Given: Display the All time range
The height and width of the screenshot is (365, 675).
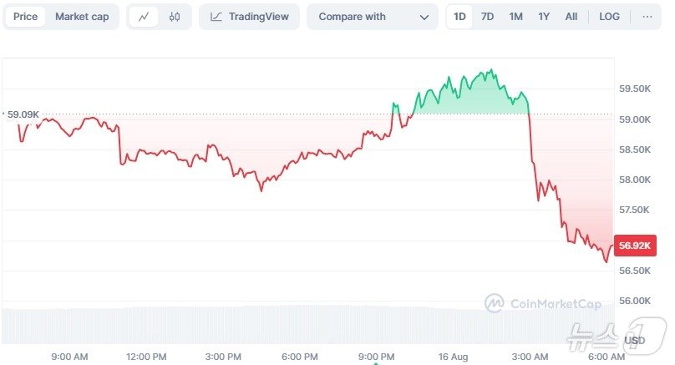Looking at the screenshot, I should pyautogui.click(x=571, y=17).
